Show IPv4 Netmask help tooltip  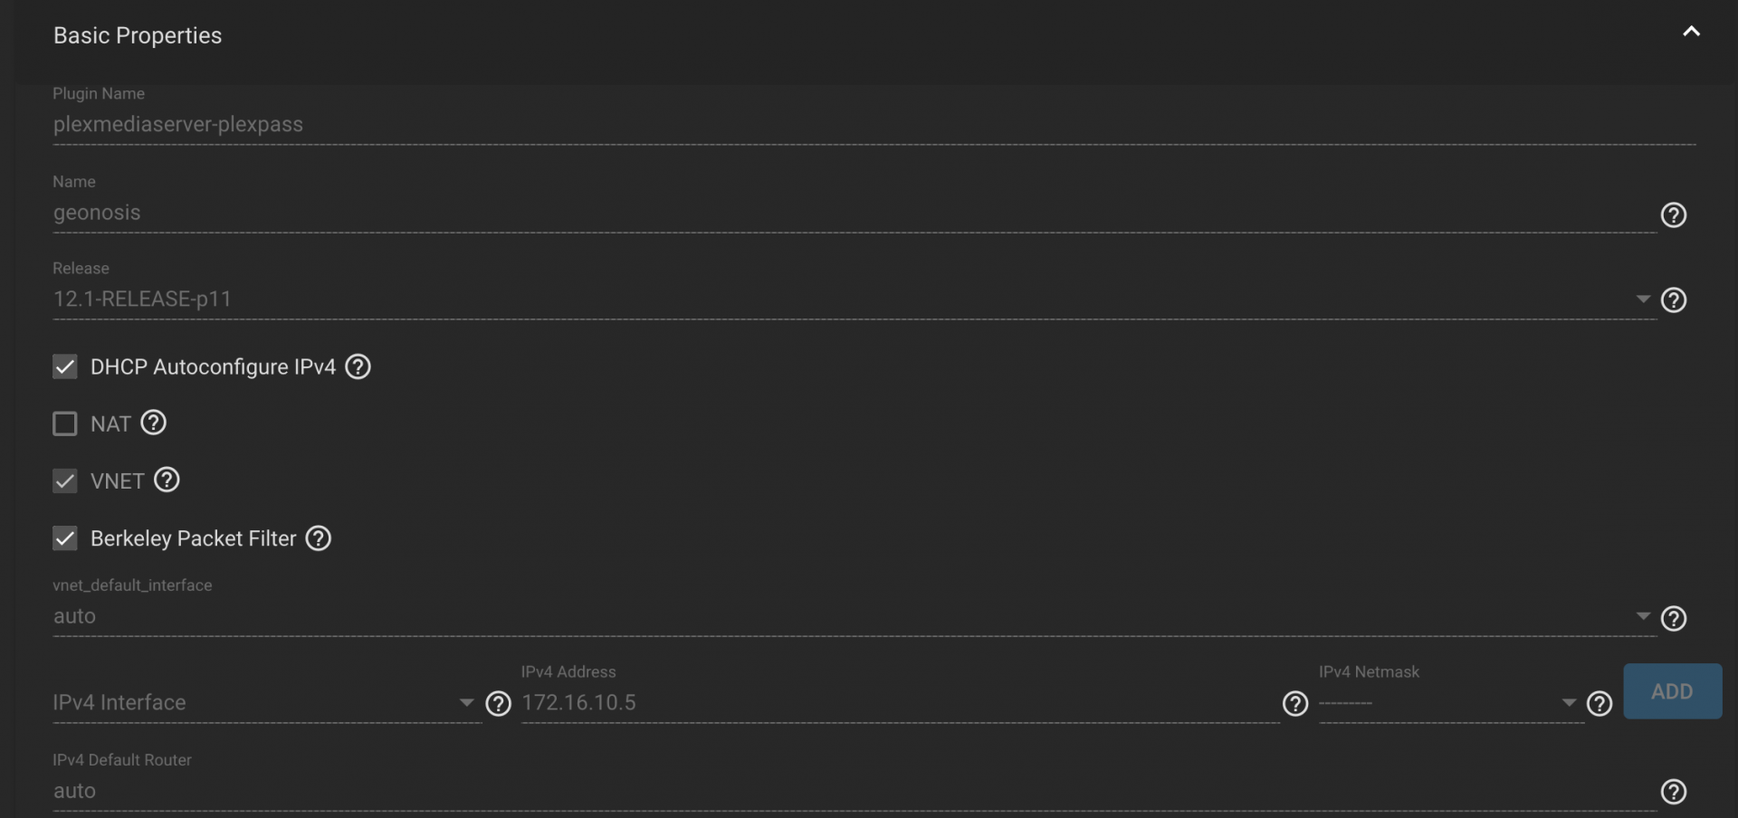tap(1600, 704)
